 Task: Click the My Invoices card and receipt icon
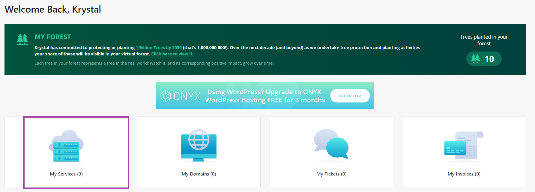(x=464, y=146)
